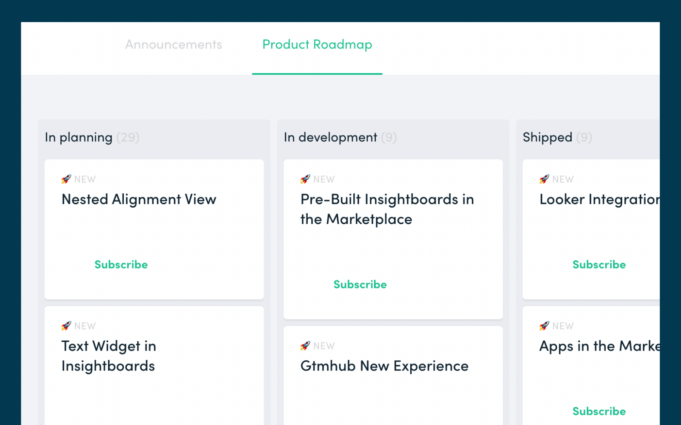Open the Nested Alignment View card title
681x425 pixels.
(139, 199)
